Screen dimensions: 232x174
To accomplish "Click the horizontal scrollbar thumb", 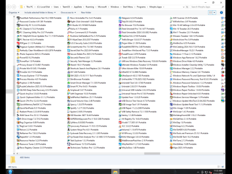I will click(152, 154).
